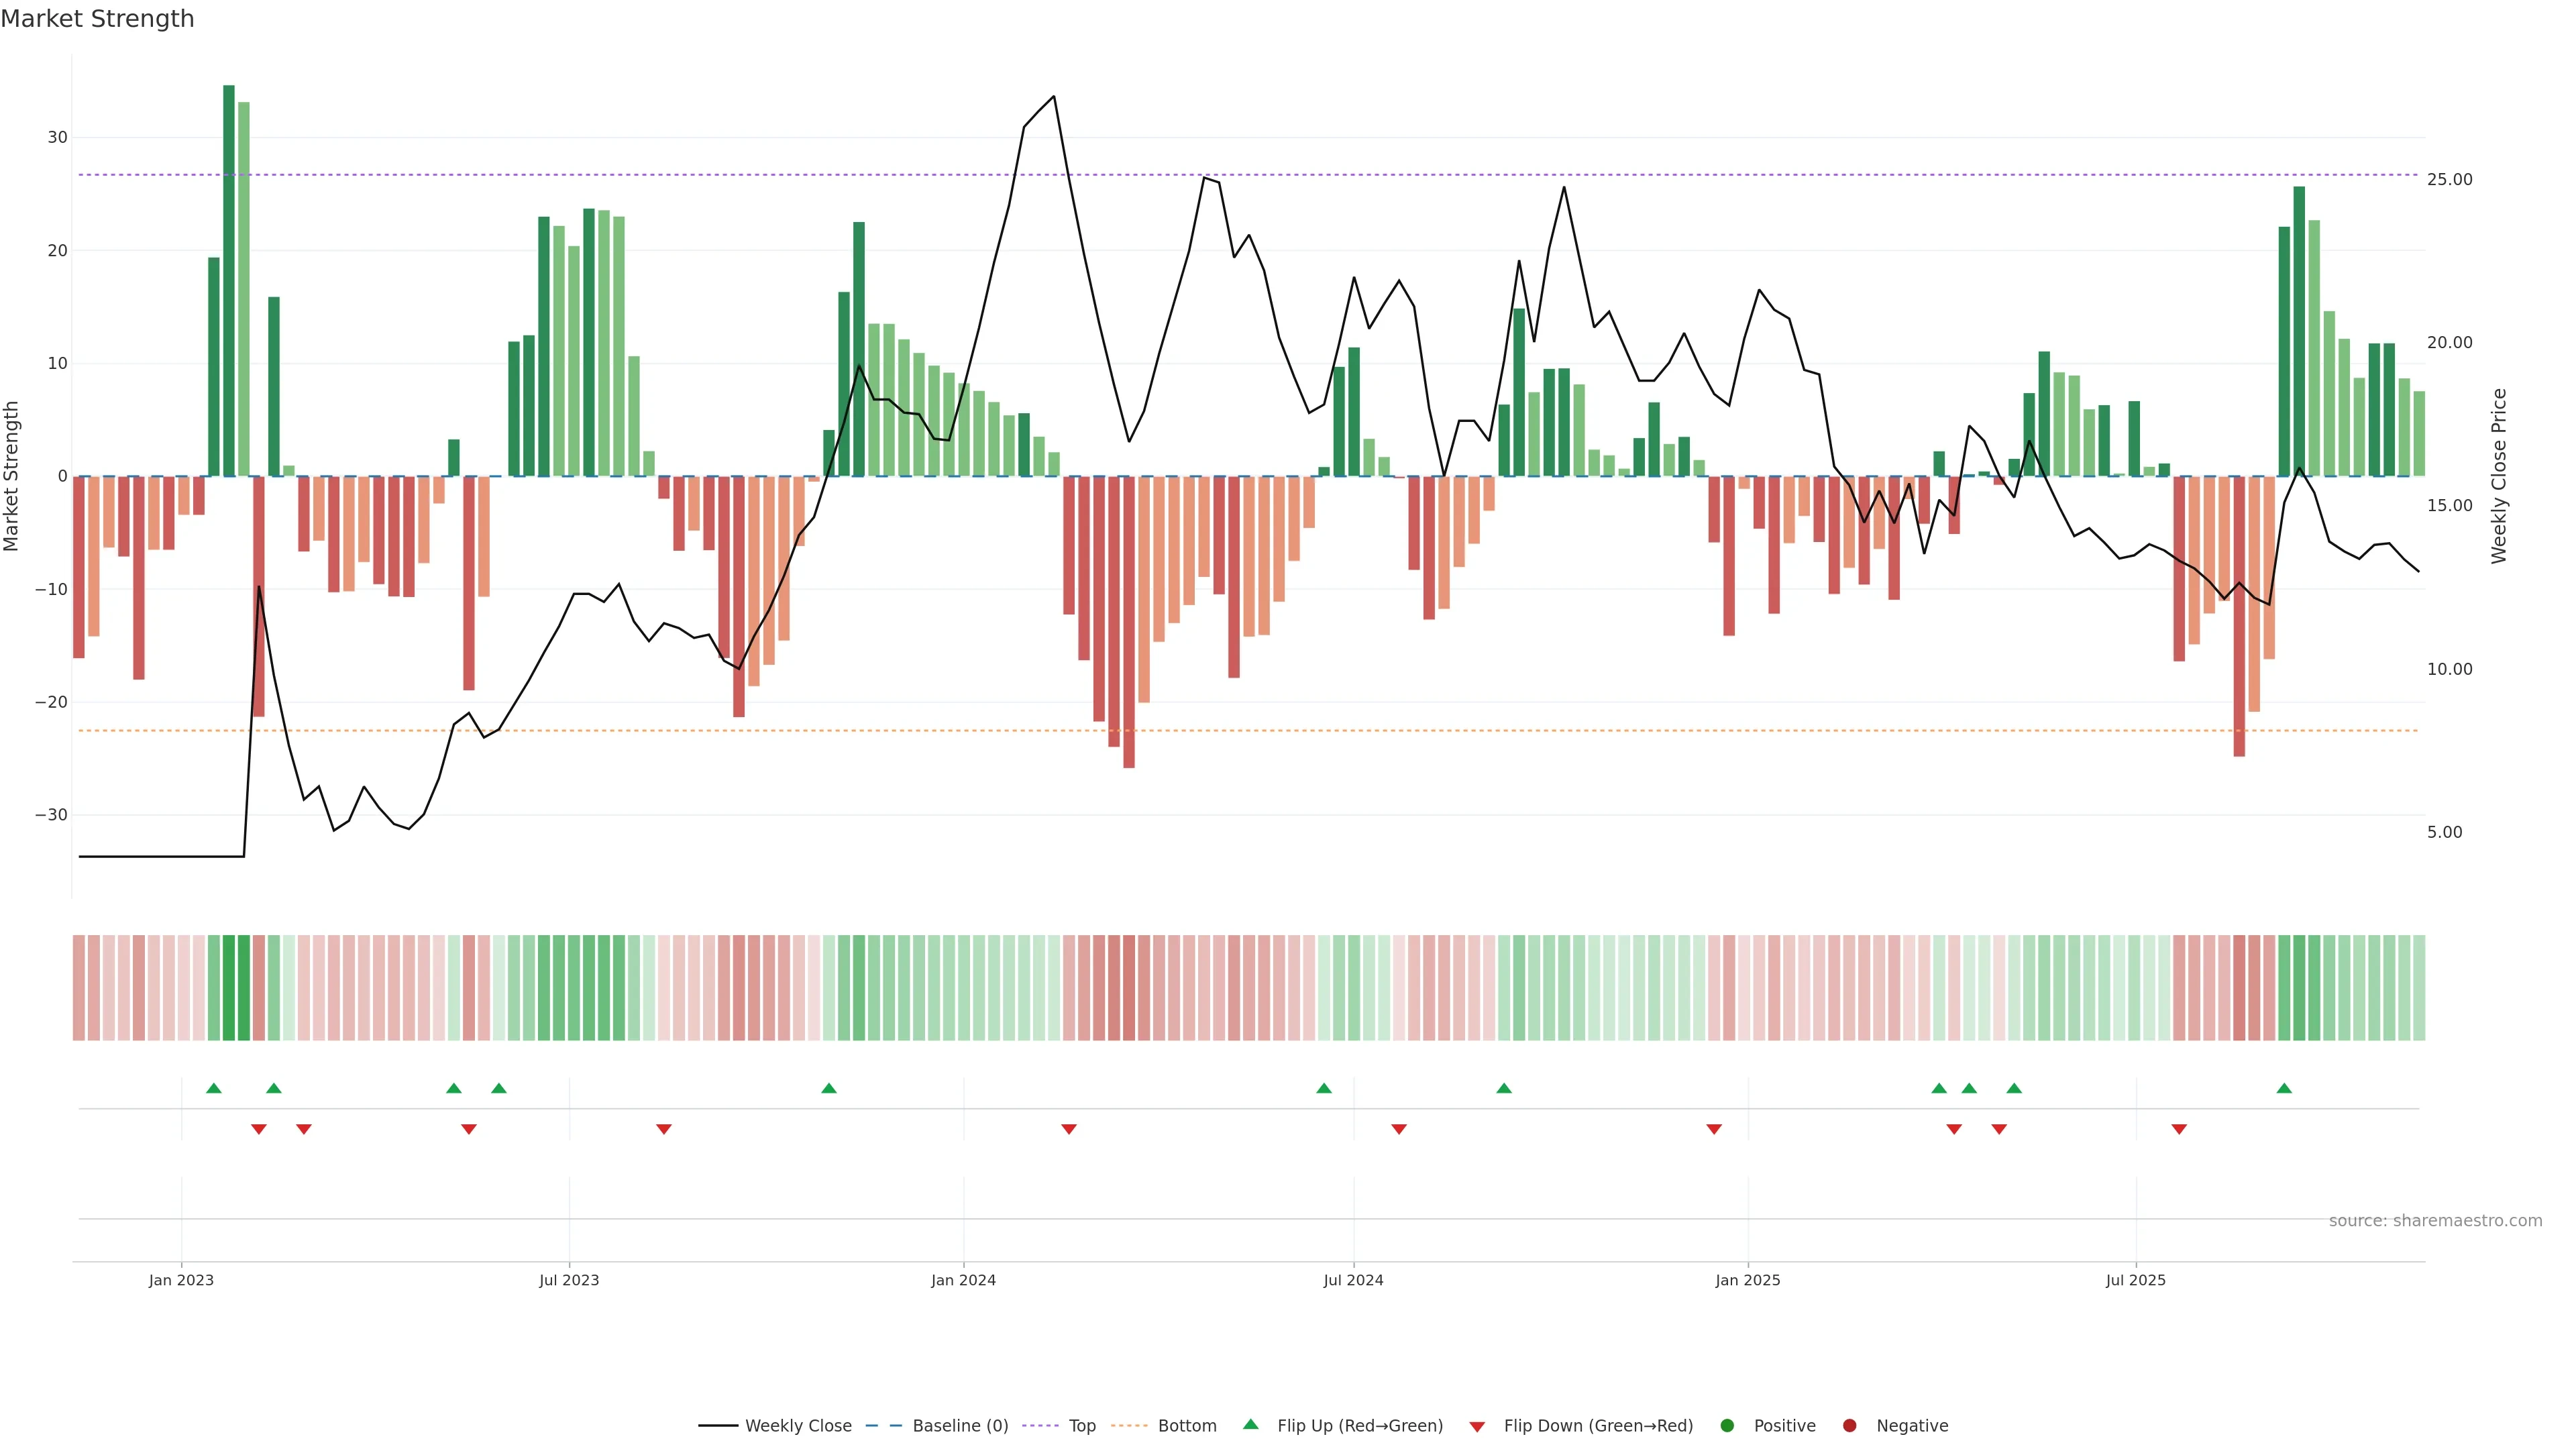Click the Negative red circle legend icon

tap(1849, 1426)
